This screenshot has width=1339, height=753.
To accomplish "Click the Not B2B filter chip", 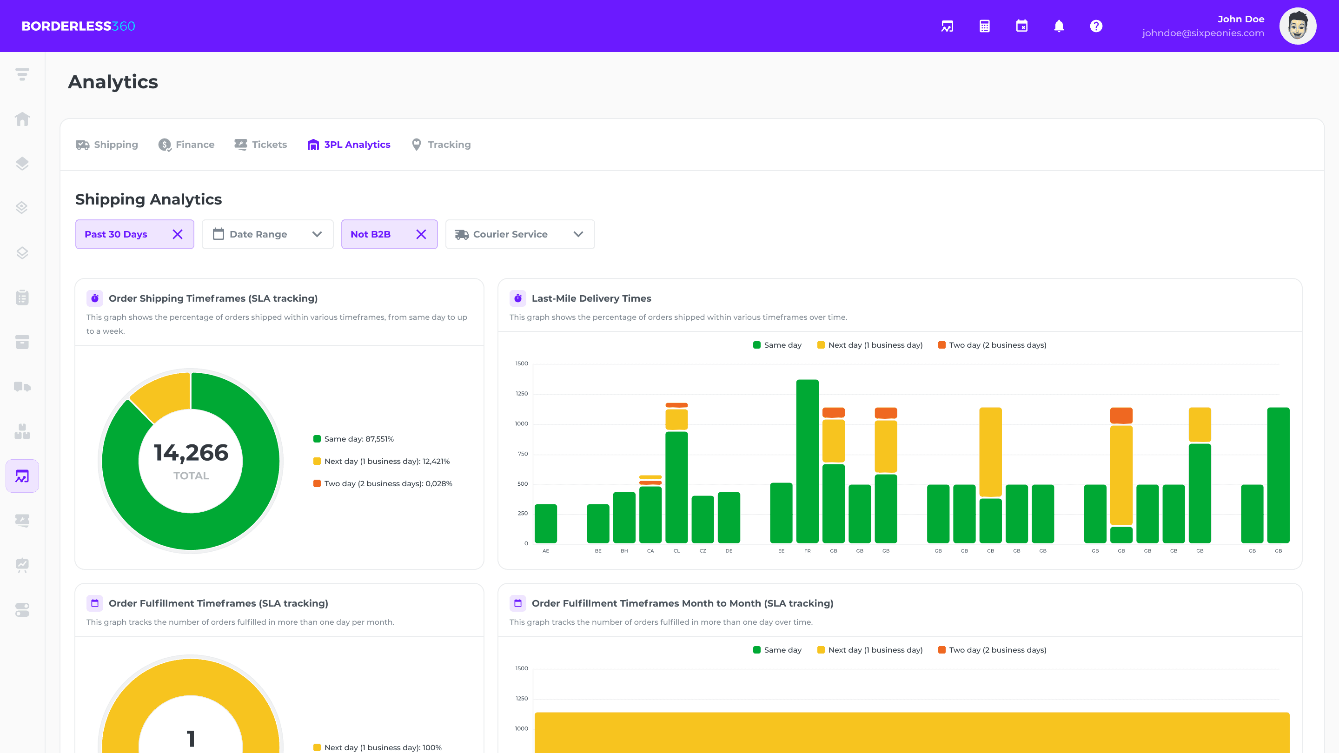I will coord(389,234).
